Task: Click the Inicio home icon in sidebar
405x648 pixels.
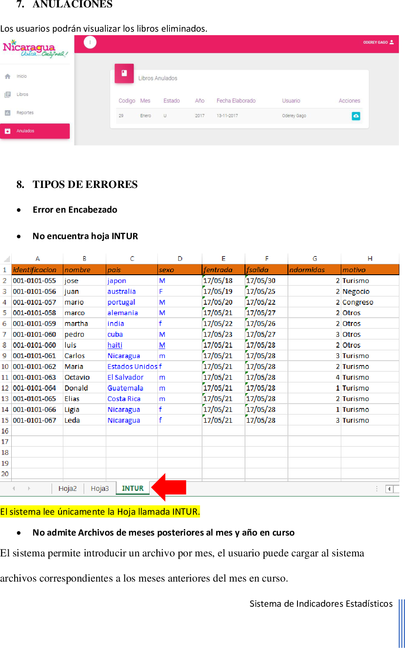Action: (x=7, y=76)
